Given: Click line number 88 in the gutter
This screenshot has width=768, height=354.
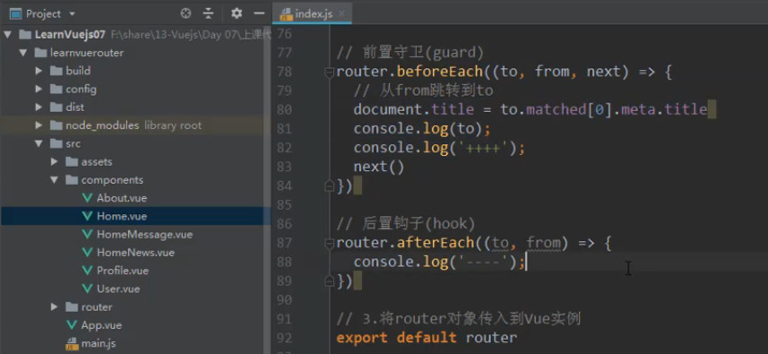Looking at the screenshot, I should pyautogui.click(x=285, y=262).
